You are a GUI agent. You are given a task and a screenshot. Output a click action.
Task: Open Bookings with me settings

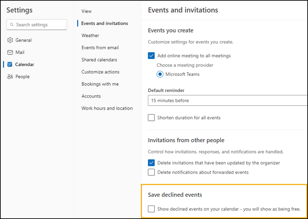(100, 84)
